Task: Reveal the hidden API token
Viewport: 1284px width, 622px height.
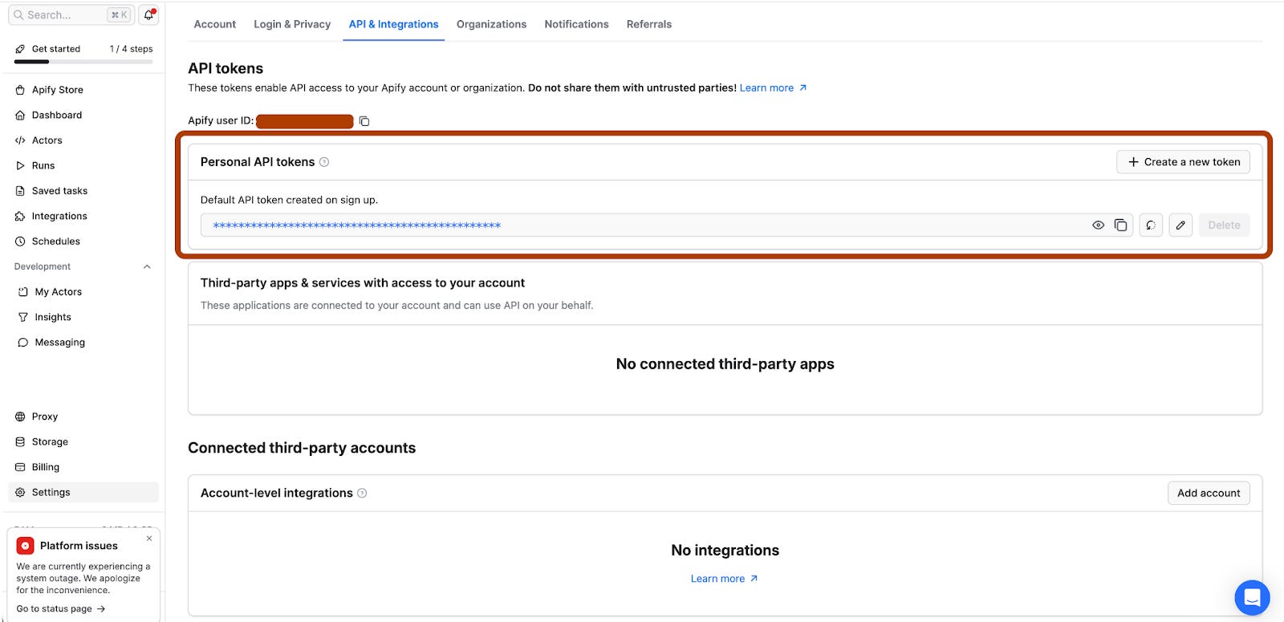Action: tap(1098, 226)
